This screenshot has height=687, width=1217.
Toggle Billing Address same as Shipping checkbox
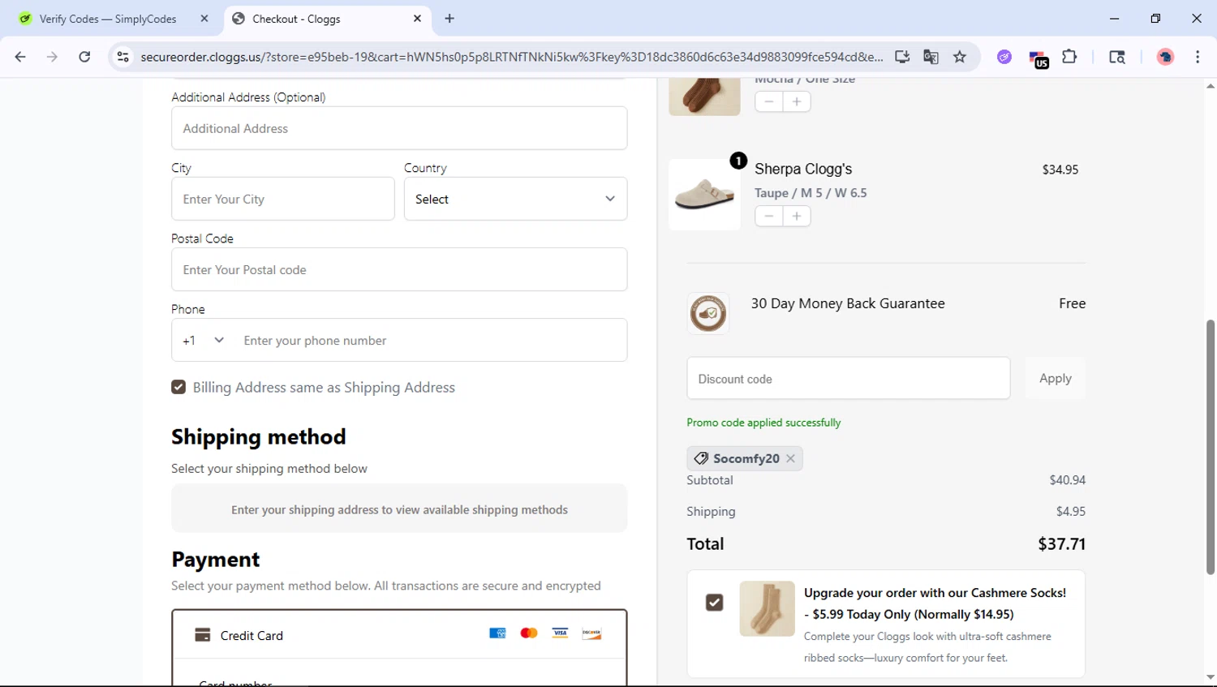(x=178, y=387)
